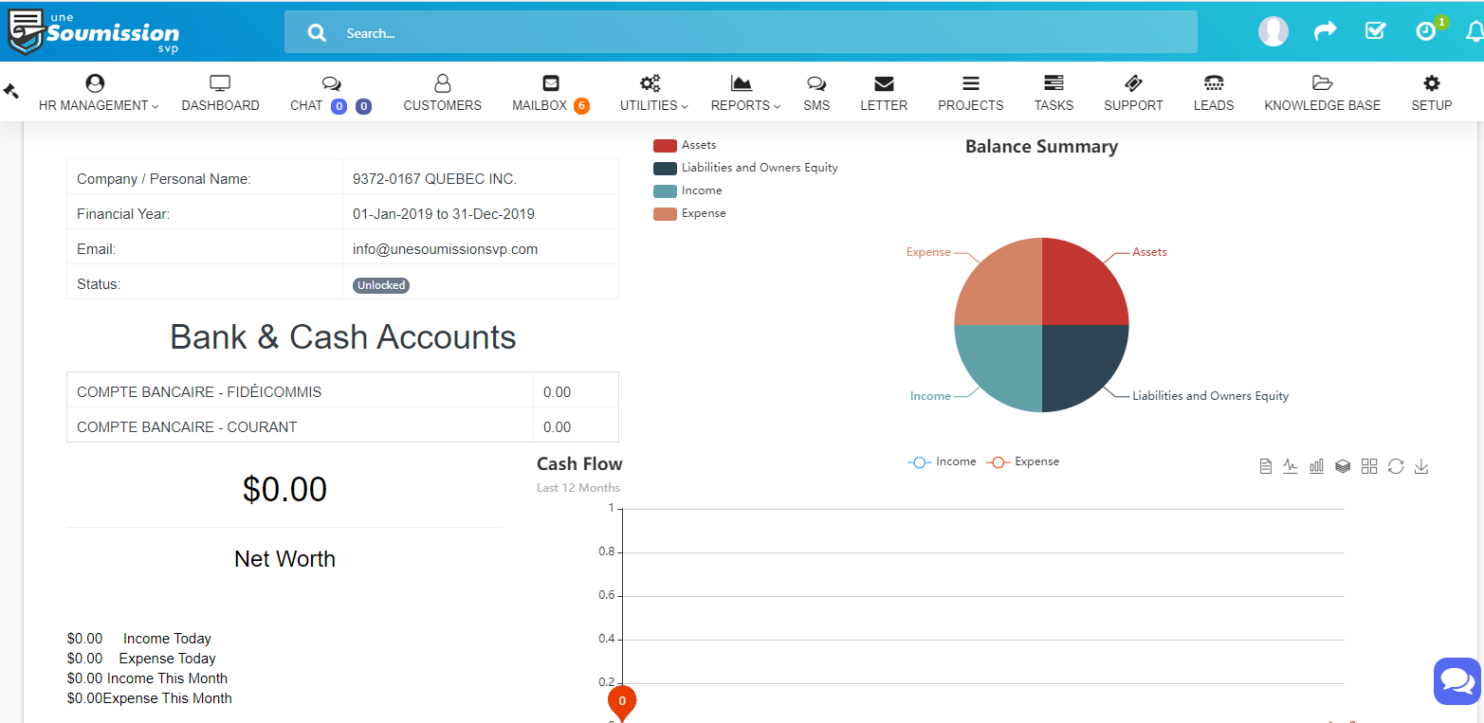The height and width of the screenshot is (723, 1484).
Task: Toggle Liabilities and Owners Equity legend entry
Action: (x=745, y=168)
